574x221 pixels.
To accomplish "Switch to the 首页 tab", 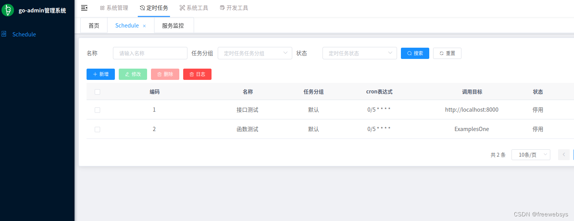I will (94, 26).
